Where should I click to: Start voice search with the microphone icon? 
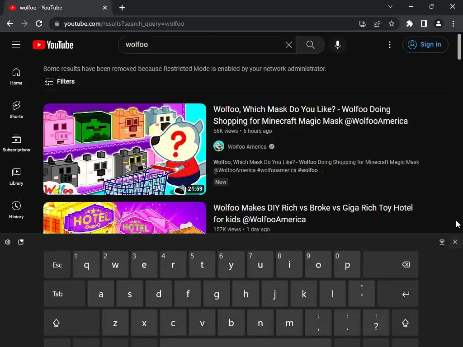337,45
